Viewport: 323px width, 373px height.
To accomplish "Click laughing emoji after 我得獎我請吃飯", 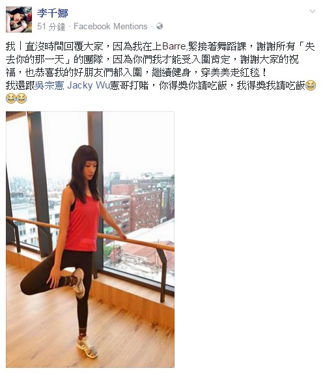I will pos(311,85).
